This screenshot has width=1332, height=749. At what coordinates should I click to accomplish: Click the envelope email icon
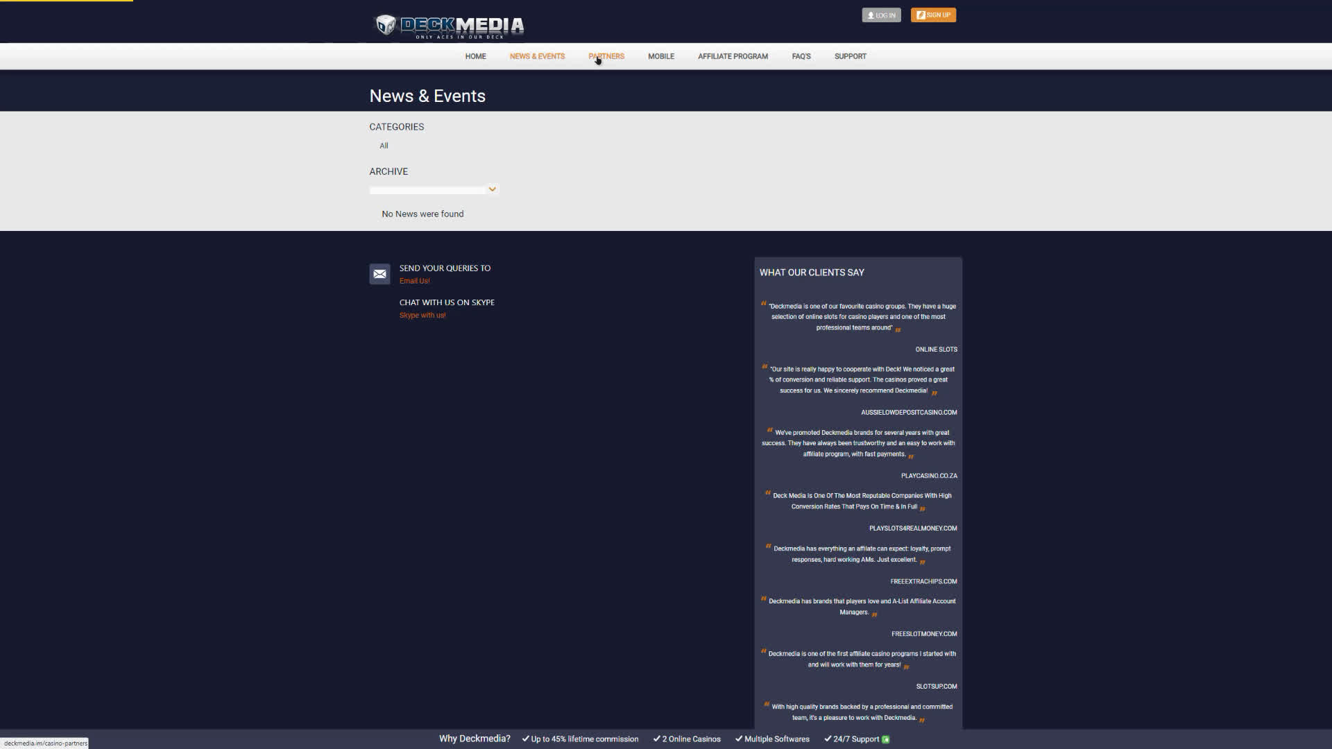pyautogui.click(x=379, y=274)
